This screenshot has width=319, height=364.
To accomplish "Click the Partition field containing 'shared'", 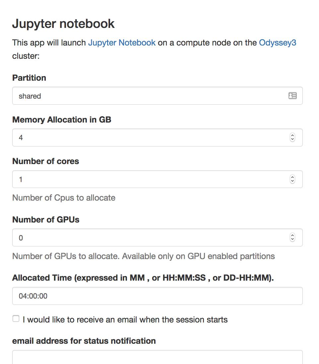I will (x=158, y=96).
